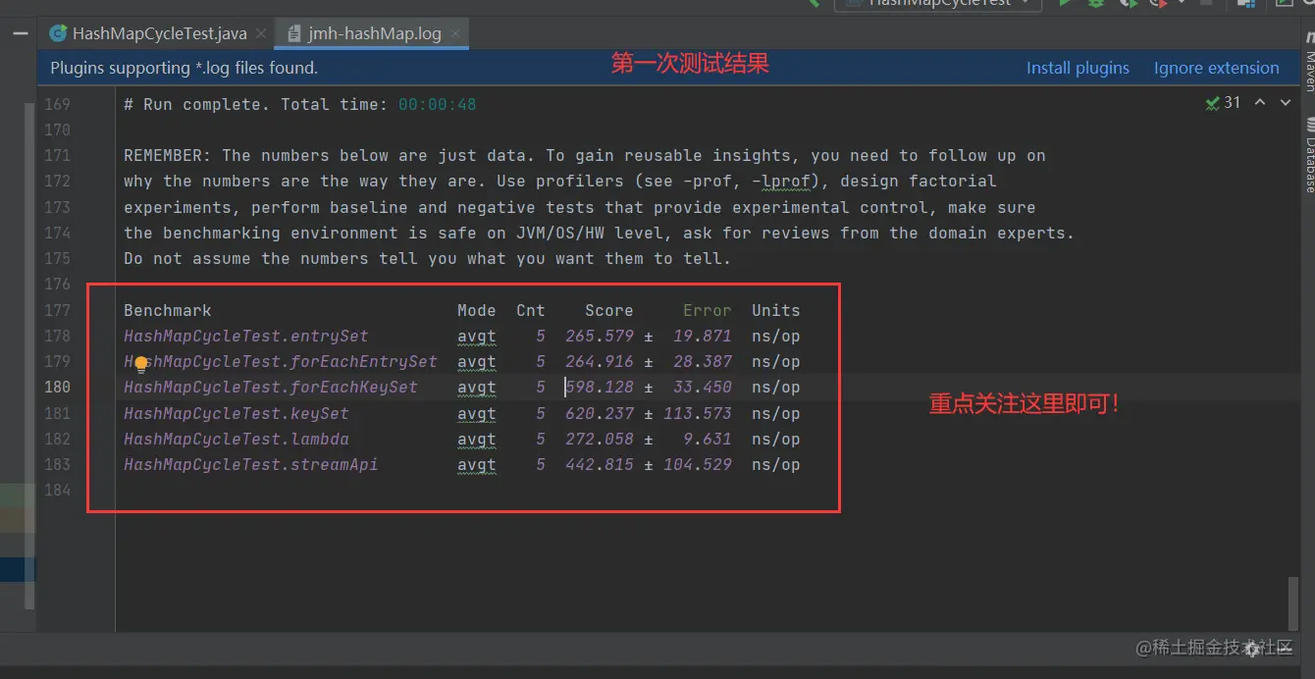This screenshot has height=679, width=1315.
Task: Click the 'Plugins supporting *.log files found.' message
Action: tap(184, 68)
